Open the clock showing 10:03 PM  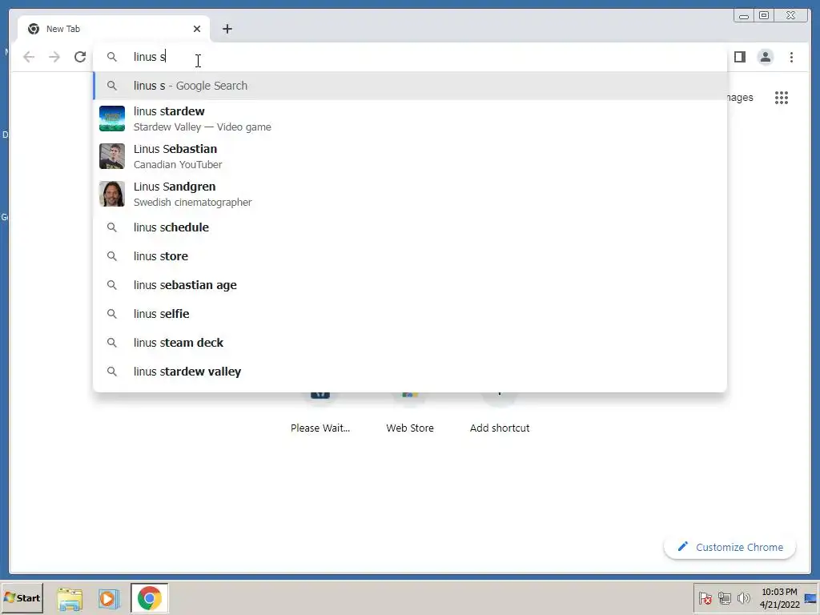779,597
